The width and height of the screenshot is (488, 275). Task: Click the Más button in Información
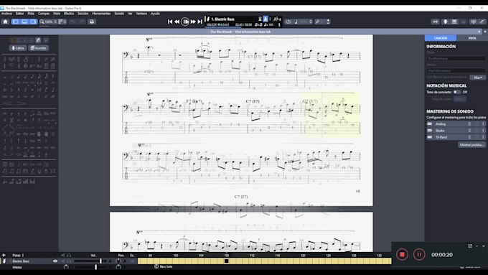[477, 78]
